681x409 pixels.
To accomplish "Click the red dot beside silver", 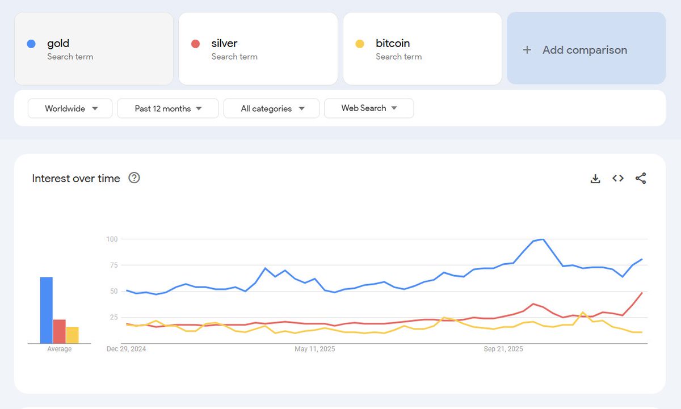I will (x=195, y=44).
